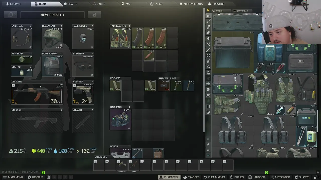Screen dimensions: 321x180
Task: Open the Flea Market
Action: click(214, 177)
